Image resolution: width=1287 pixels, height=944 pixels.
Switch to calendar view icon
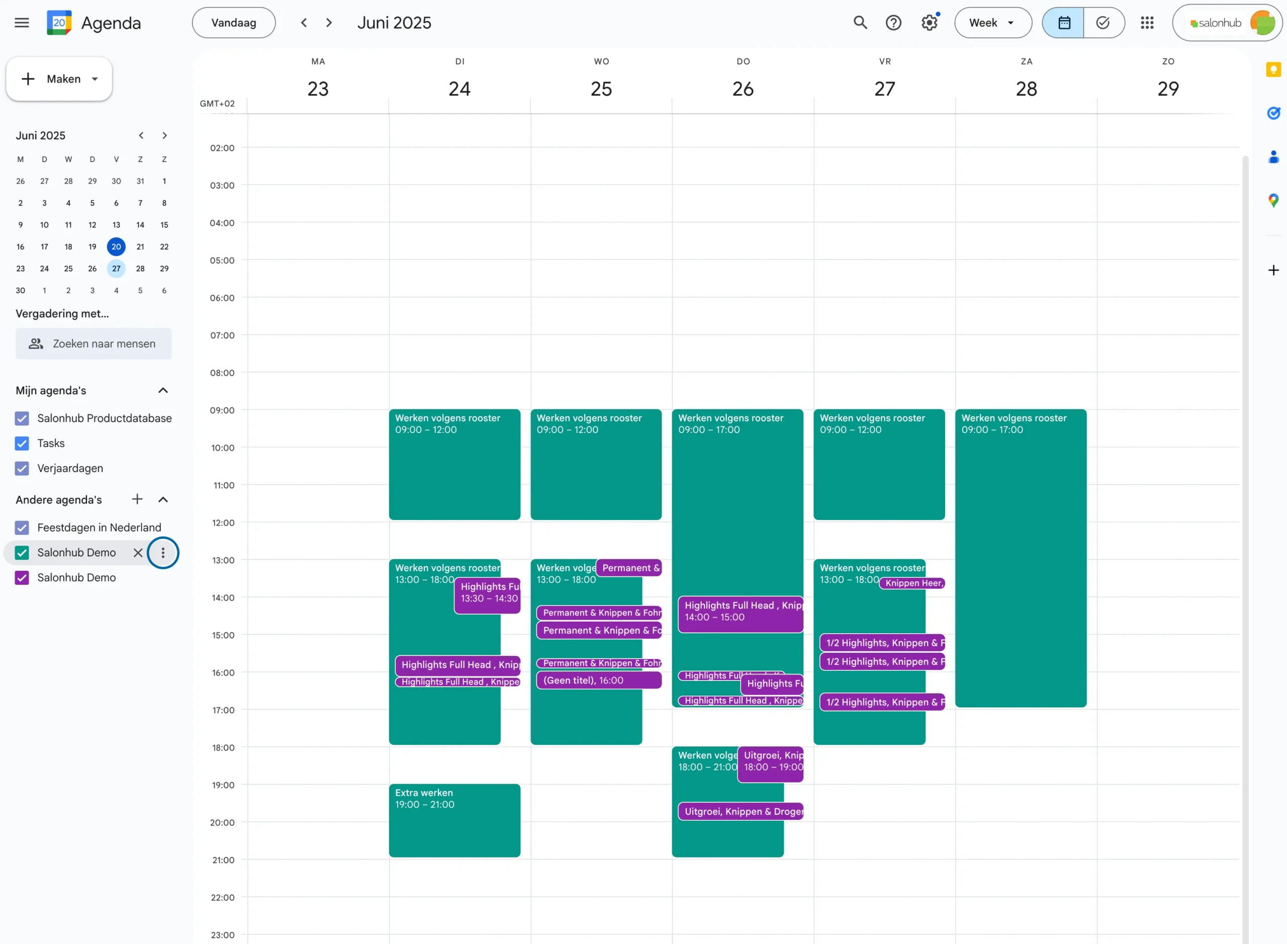pyautogui.click(x=1064, y=23)
